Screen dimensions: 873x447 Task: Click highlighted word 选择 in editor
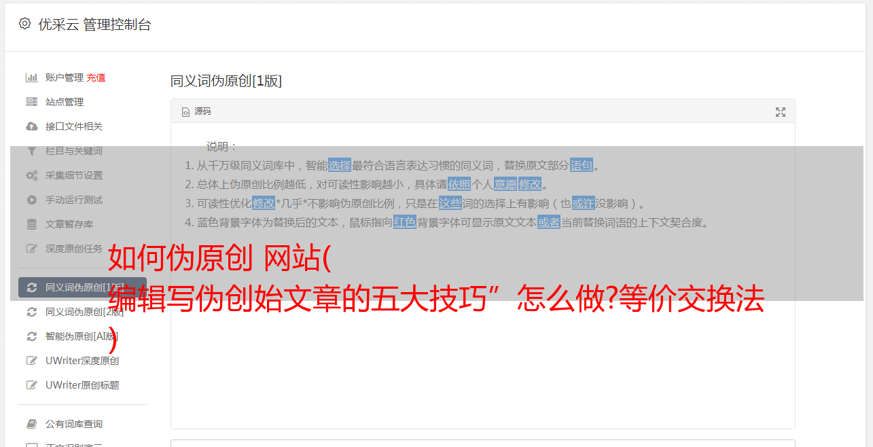(x=340, y=165)
